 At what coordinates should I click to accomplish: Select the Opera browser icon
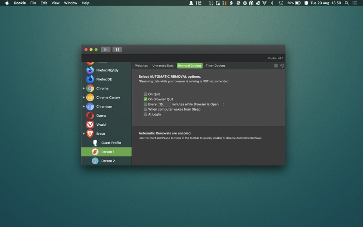[90, 116]
